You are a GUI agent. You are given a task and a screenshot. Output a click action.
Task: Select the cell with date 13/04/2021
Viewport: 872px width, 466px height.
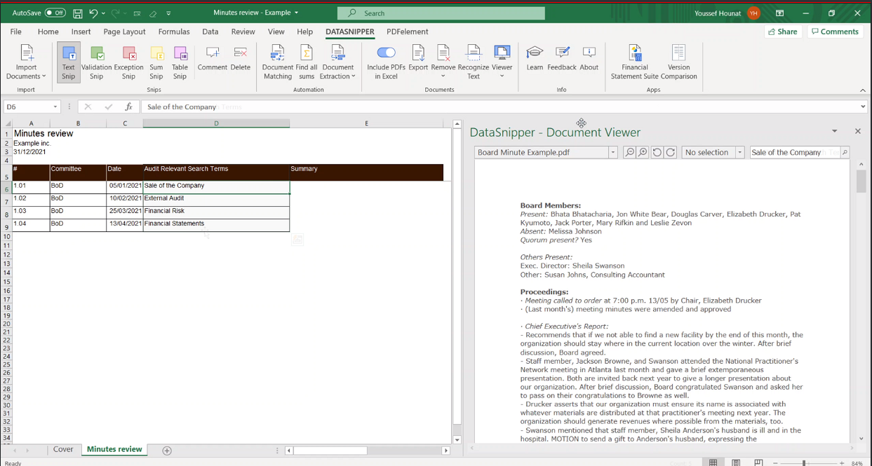[125, 225]
